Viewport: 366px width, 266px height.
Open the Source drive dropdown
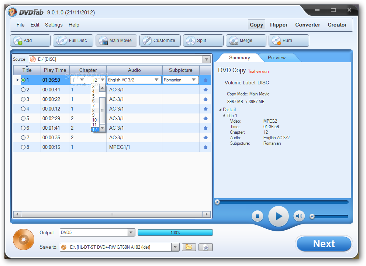pos(207,59)
